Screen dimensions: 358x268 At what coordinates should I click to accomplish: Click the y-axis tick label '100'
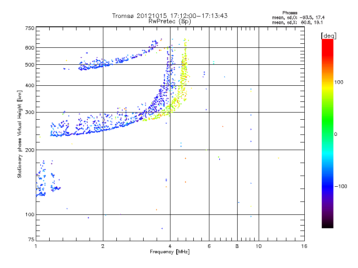pyautogui.click(x=30, y=214)
